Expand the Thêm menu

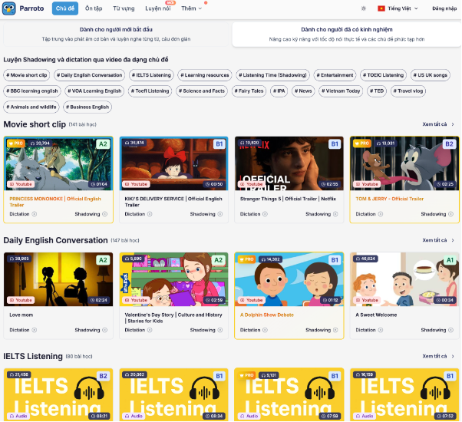point(192,8)
